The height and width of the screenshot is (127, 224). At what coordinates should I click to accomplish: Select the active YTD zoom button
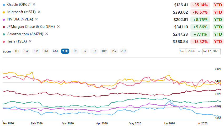[x=65, y=51]
